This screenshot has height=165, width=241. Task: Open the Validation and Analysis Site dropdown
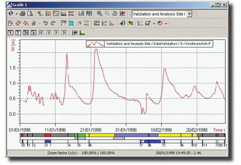(x=189, y=14)
